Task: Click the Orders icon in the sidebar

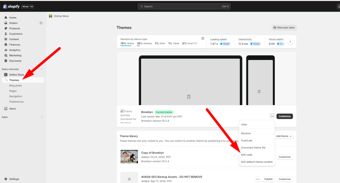Action: pos(6,23)
